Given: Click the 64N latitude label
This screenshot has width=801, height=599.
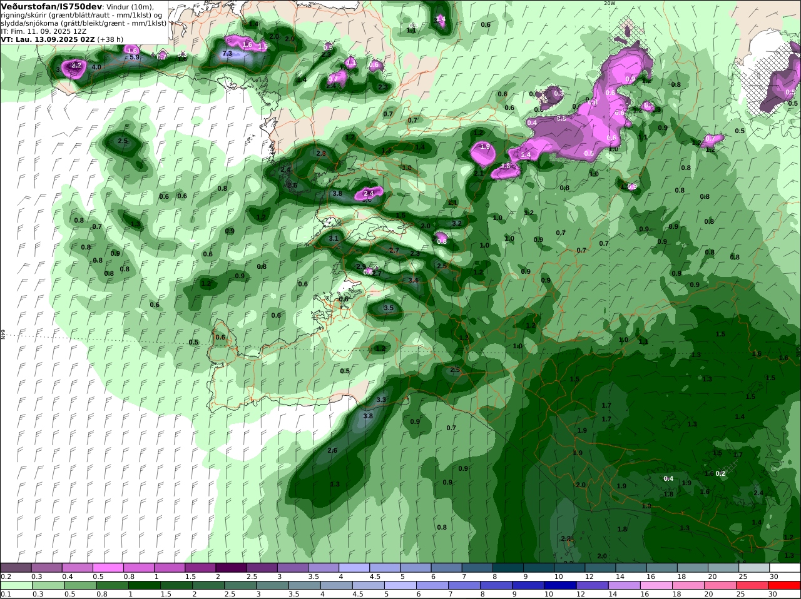Looking at the screenshot, I should click(x=3, y=335).
